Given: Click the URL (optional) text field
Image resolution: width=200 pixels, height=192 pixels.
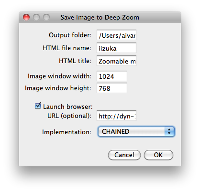Looking at the screenshot, I should click(116, 116).
